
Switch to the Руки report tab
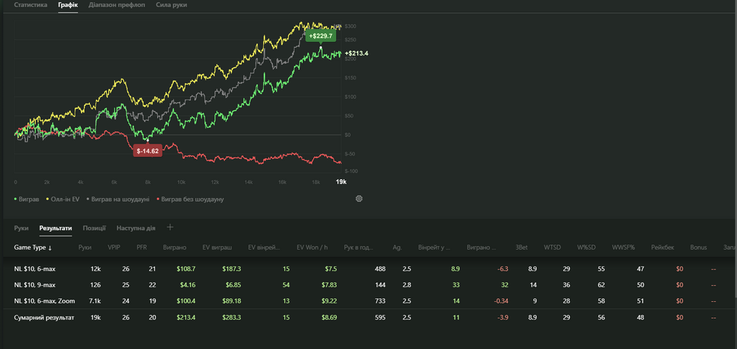tap(21, 228)
